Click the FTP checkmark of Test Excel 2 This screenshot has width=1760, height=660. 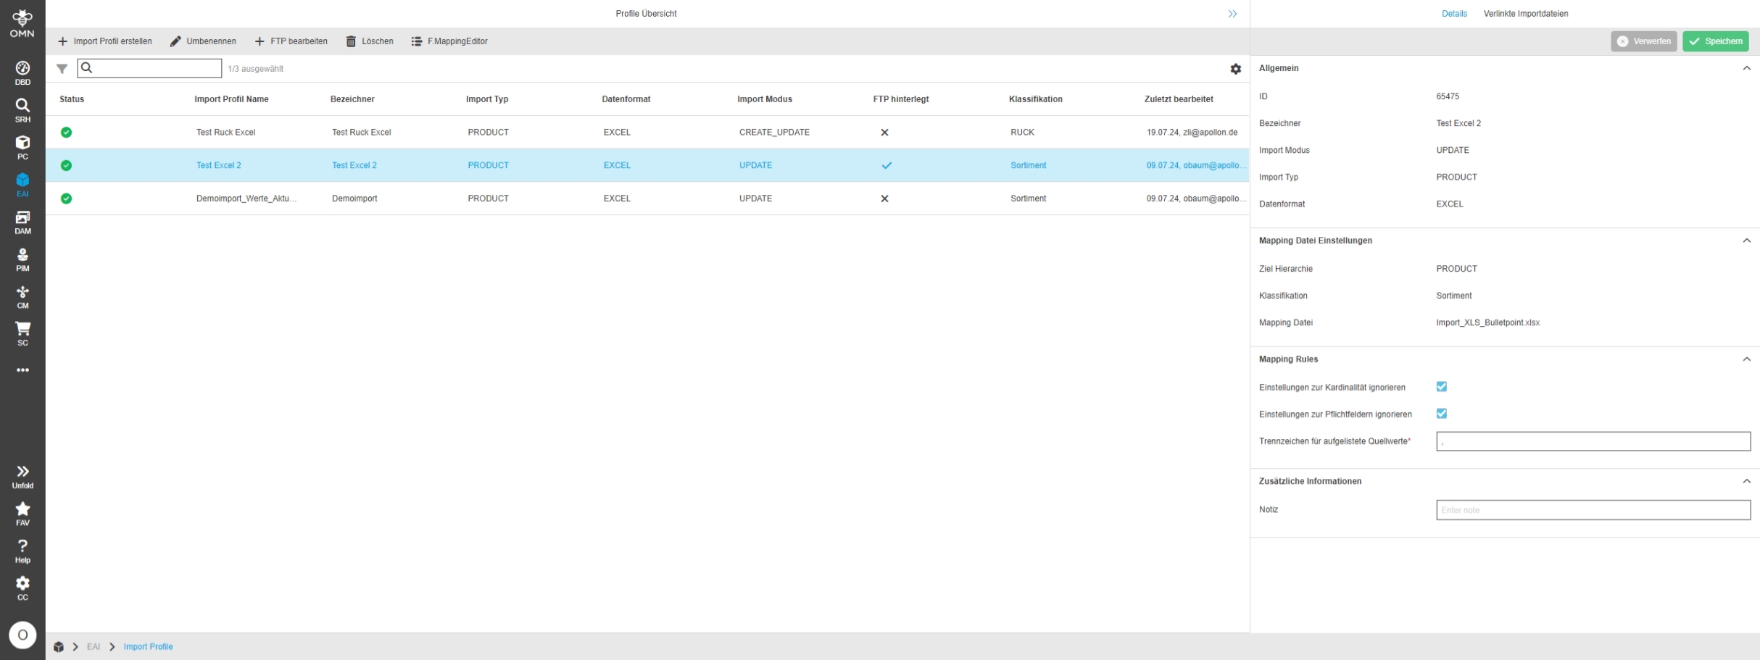pos(887,165)
